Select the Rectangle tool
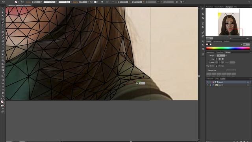Image resolution: width=252 pixels, height=142 pixels. (3, 32)
